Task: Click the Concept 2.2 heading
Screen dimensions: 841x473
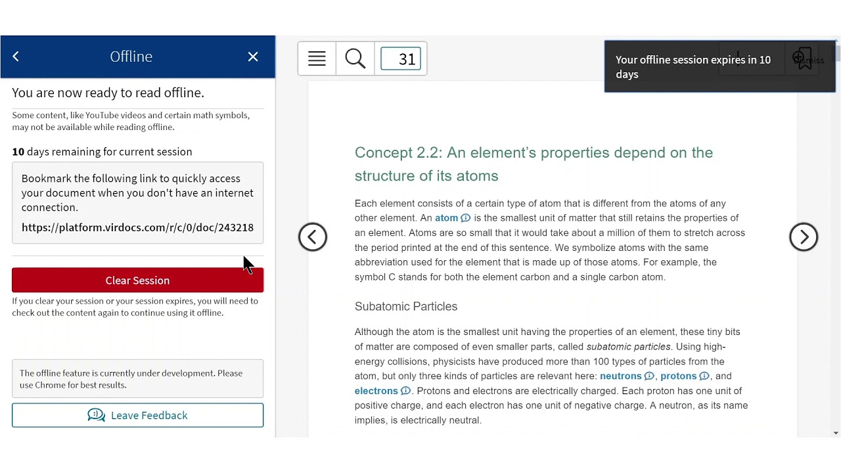Action: coord(534,164)
